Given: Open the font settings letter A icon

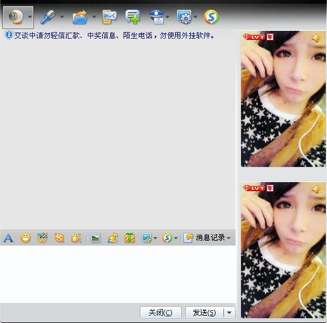Looking at the screenshot, I should [8, 238].
